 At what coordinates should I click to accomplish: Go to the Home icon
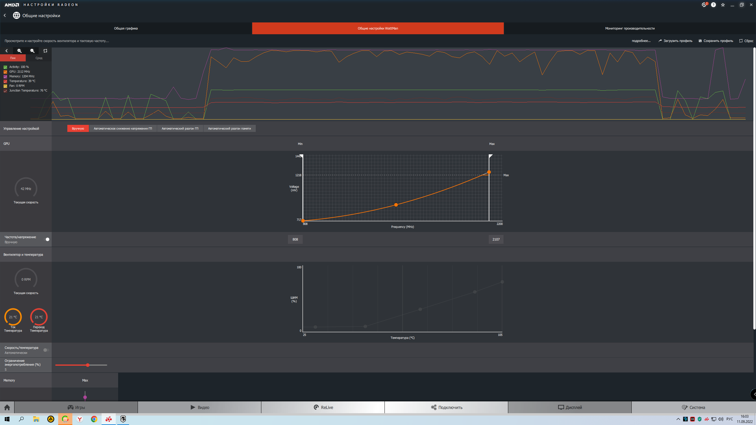click(x=7, y=407)
